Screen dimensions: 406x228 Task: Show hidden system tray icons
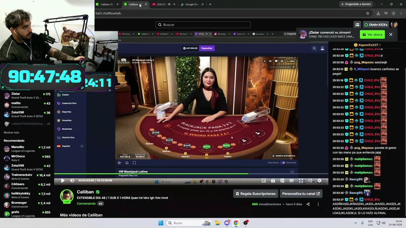(356, 223)
